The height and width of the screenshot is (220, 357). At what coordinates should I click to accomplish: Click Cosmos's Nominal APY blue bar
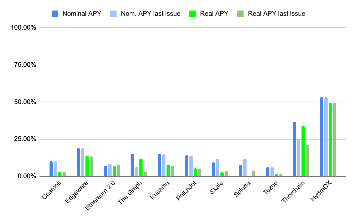tap(51, 169)
